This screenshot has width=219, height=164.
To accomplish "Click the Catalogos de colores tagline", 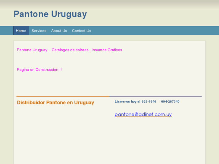I will tap(70, 50).
